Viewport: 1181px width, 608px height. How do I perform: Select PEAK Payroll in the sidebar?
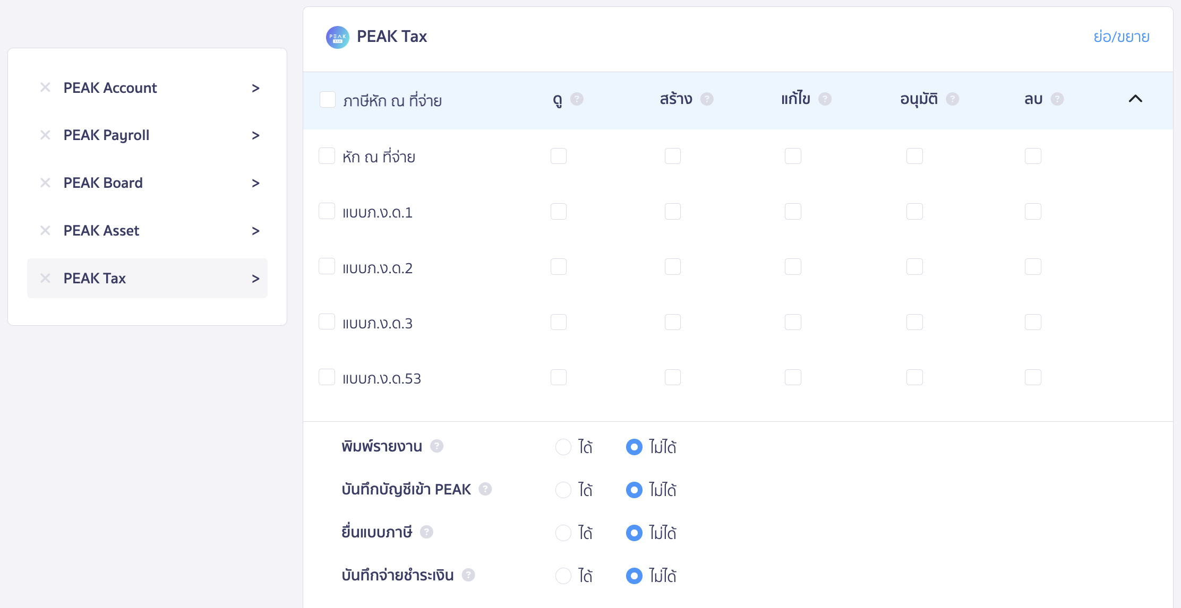[x=106, y=135]
